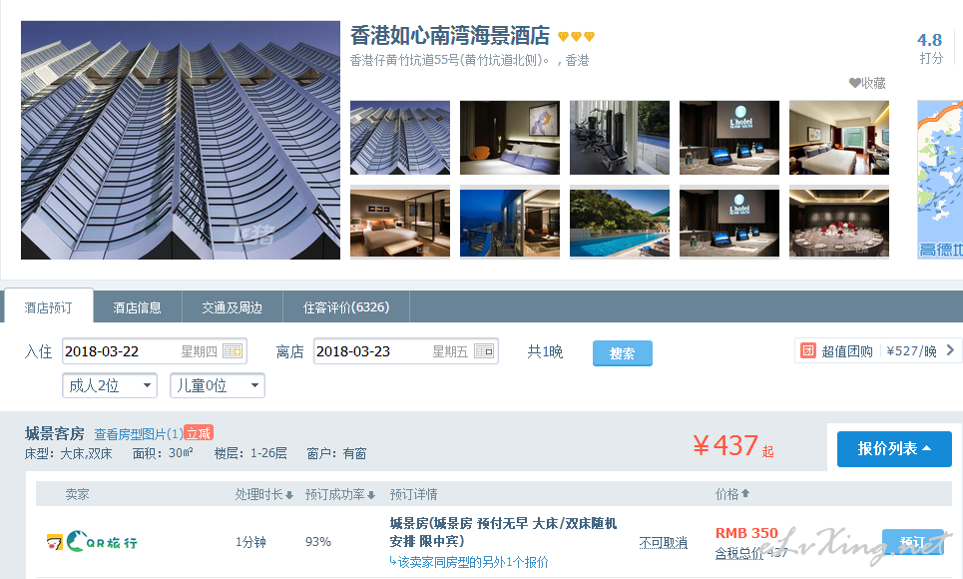Open the 儿童0位 children dropdown
This screenshot has height=579, width=963.
point(218,385)
